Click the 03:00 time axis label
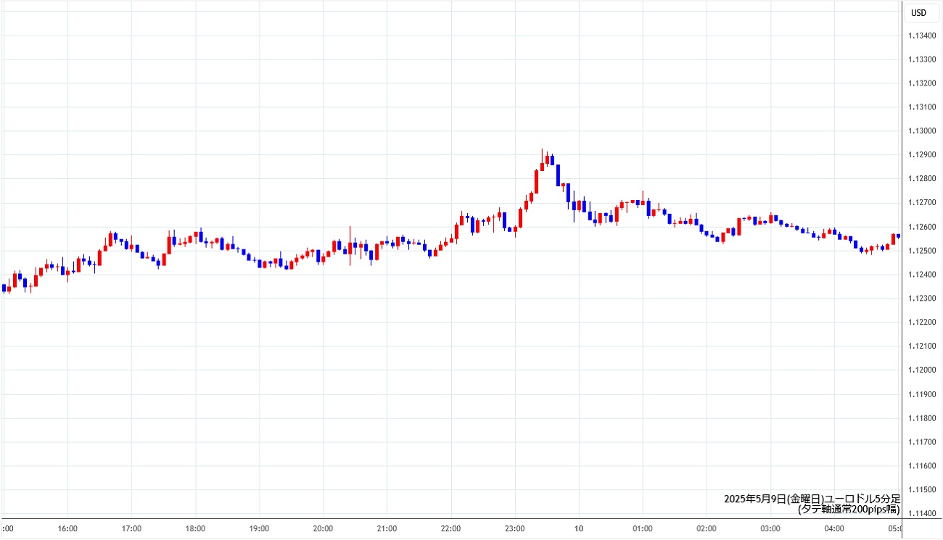943x540 pixels. tap(770, 529)
